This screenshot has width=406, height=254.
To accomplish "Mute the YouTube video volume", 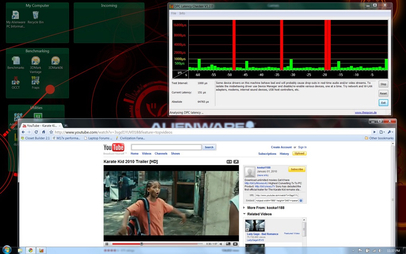I will (x=221, y=244).
